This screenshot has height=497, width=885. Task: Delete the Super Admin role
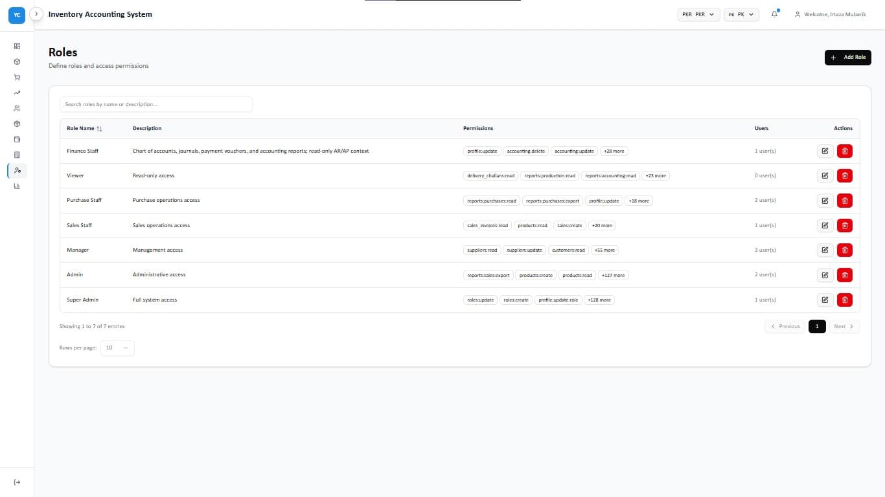845,300
